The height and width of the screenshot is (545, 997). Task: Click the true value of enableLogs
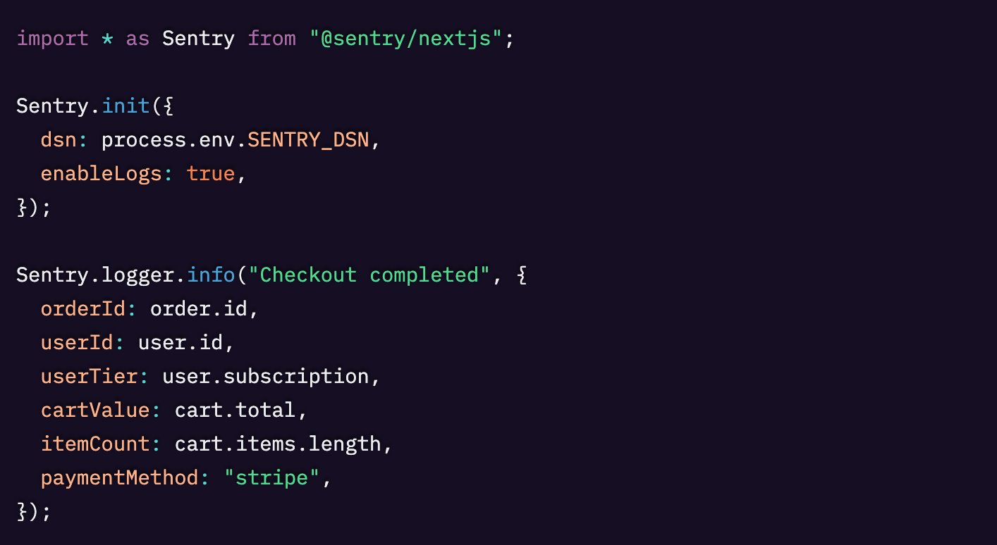click(x=211, y=173)
